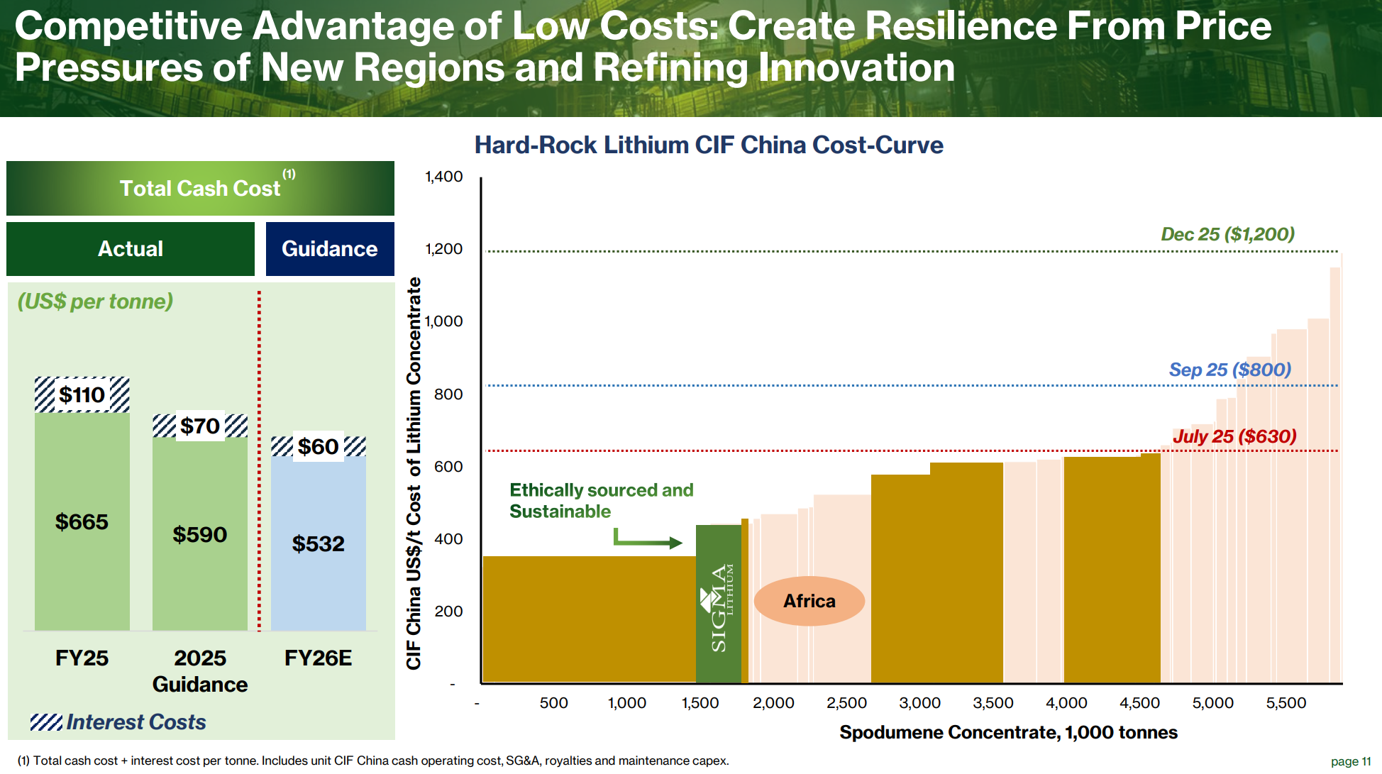Click the Total Cash Cost banner
This screenshot has height=774, width=1382.
point(200,188)
